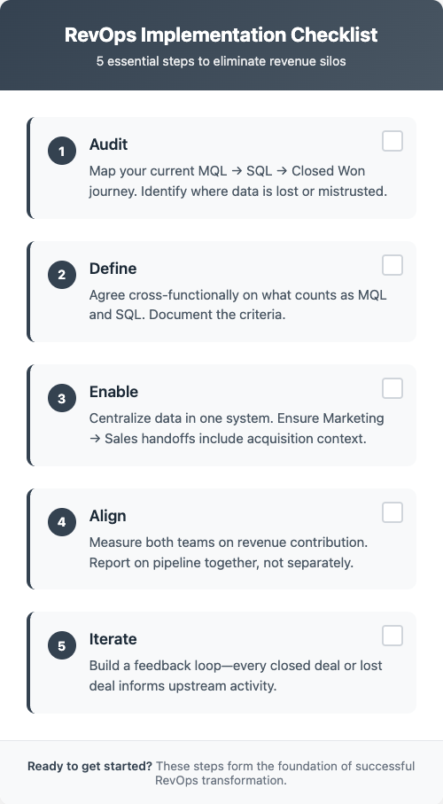Click the subtitle about revenue silos
Screen dimensions: 443x804
[x=221, y=61]
